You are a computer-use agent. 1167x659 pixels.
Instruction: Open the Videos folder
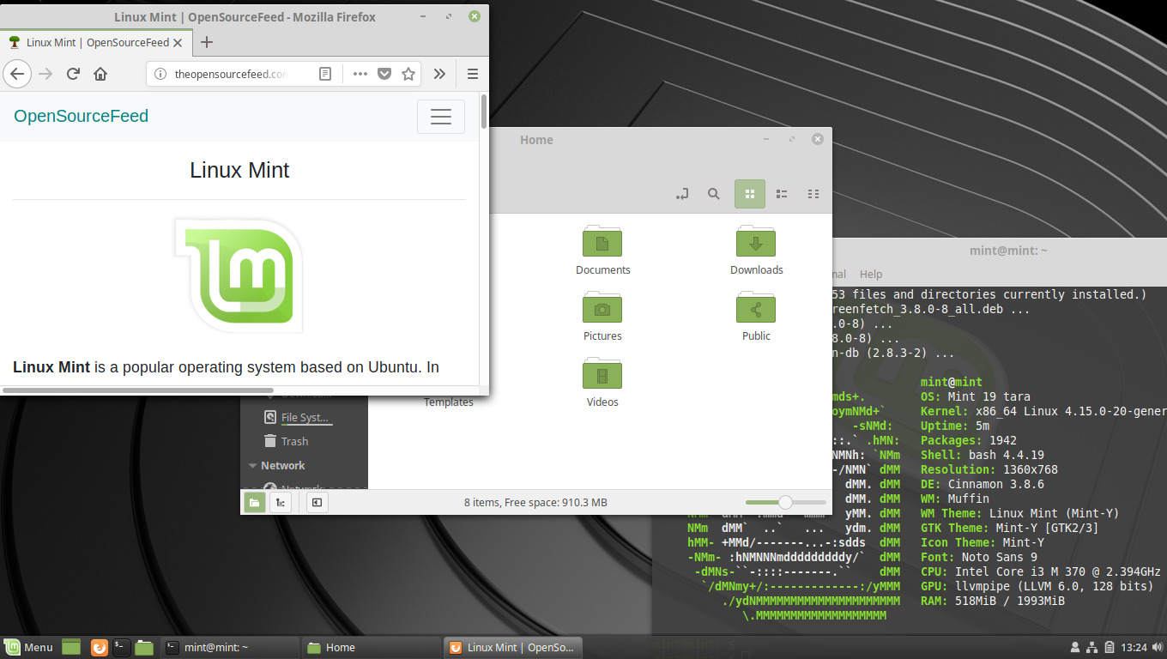coord(602,382)
